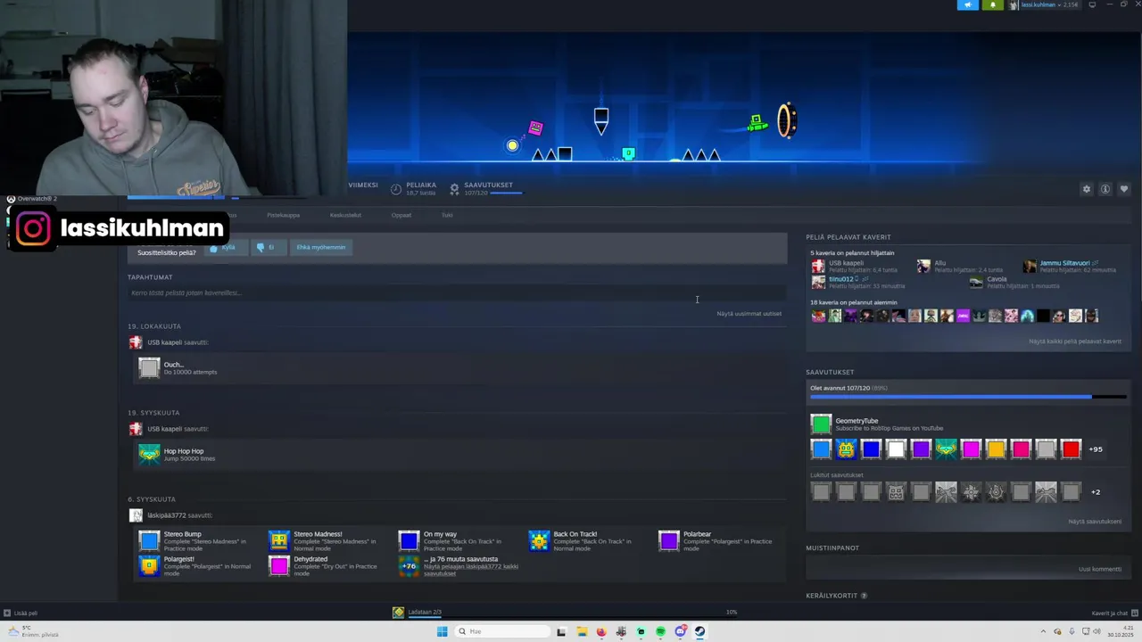Open GeometryTube green achievement icon
The image size is (1142, 642).
[x=821, y=424]
